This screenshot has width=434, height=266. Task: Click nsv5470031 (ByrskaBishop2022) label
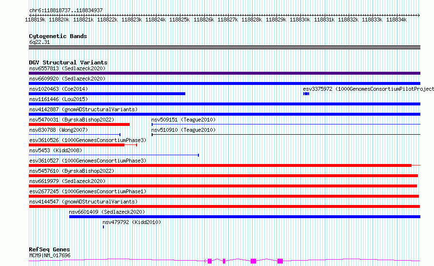(72, 120)
